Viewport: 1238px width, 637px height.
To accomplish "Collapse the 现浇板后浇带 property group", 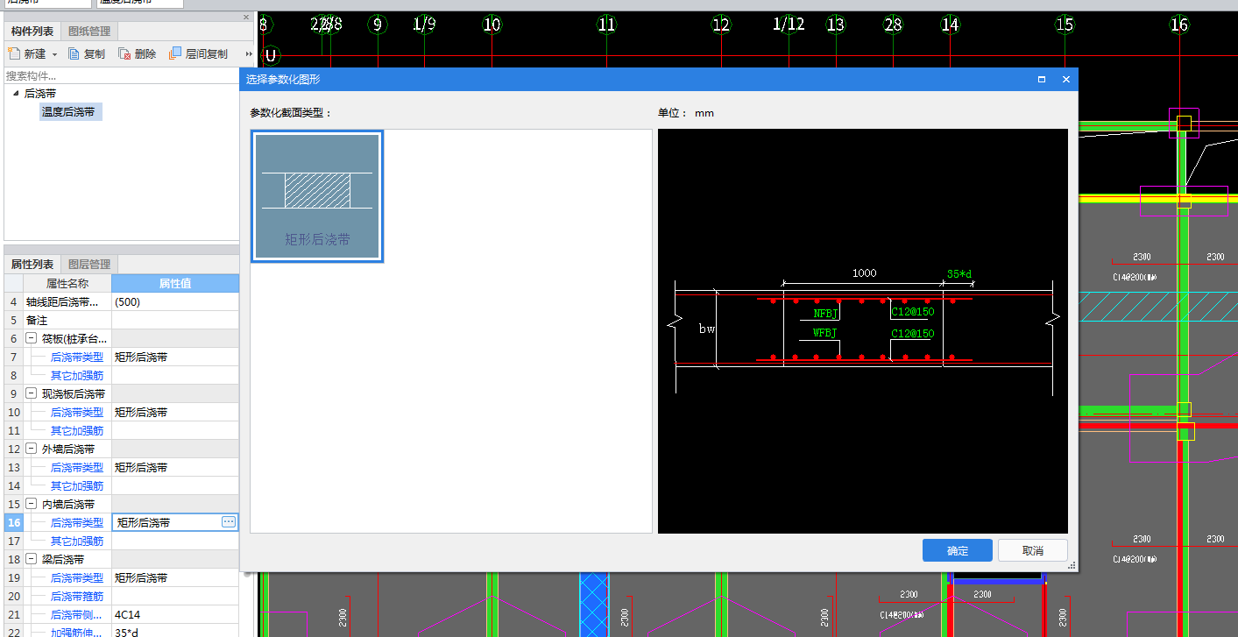I will tap(32, 393).
